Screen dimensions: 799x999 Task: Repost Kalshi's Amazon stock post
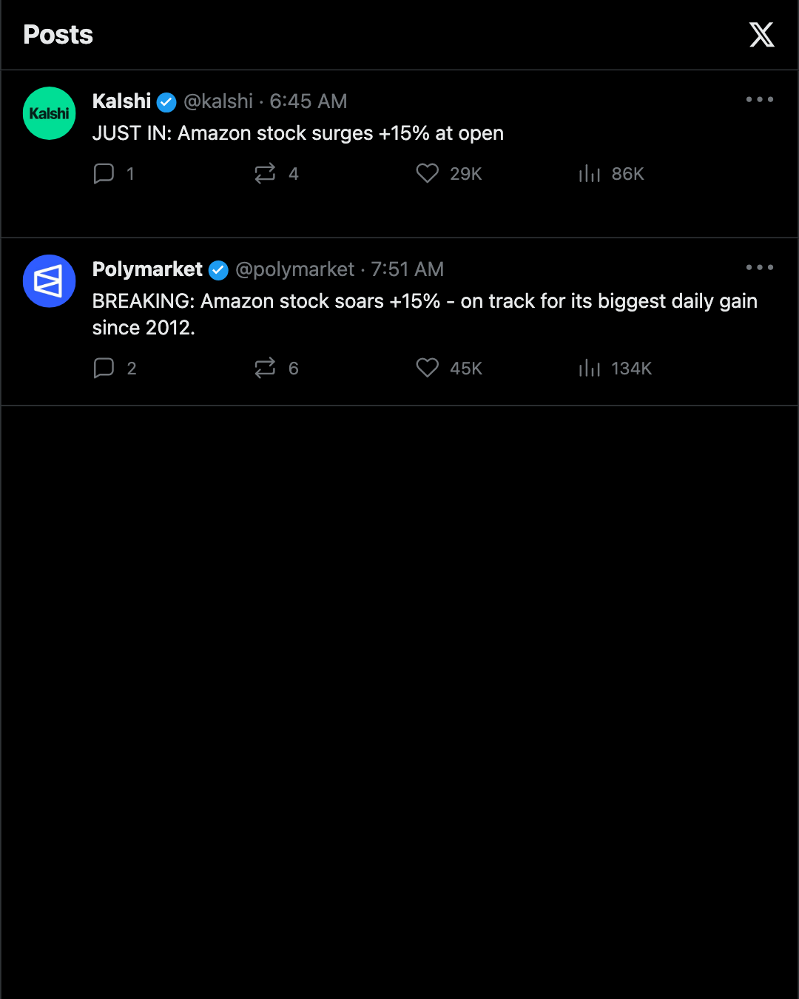point(265,173)
